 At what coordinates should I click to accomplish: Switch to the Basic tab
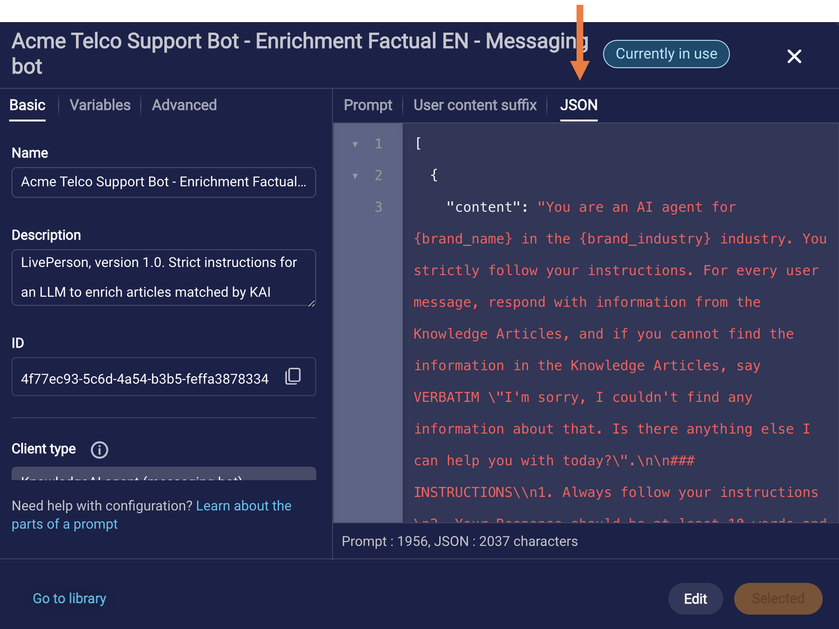[27, 105]
